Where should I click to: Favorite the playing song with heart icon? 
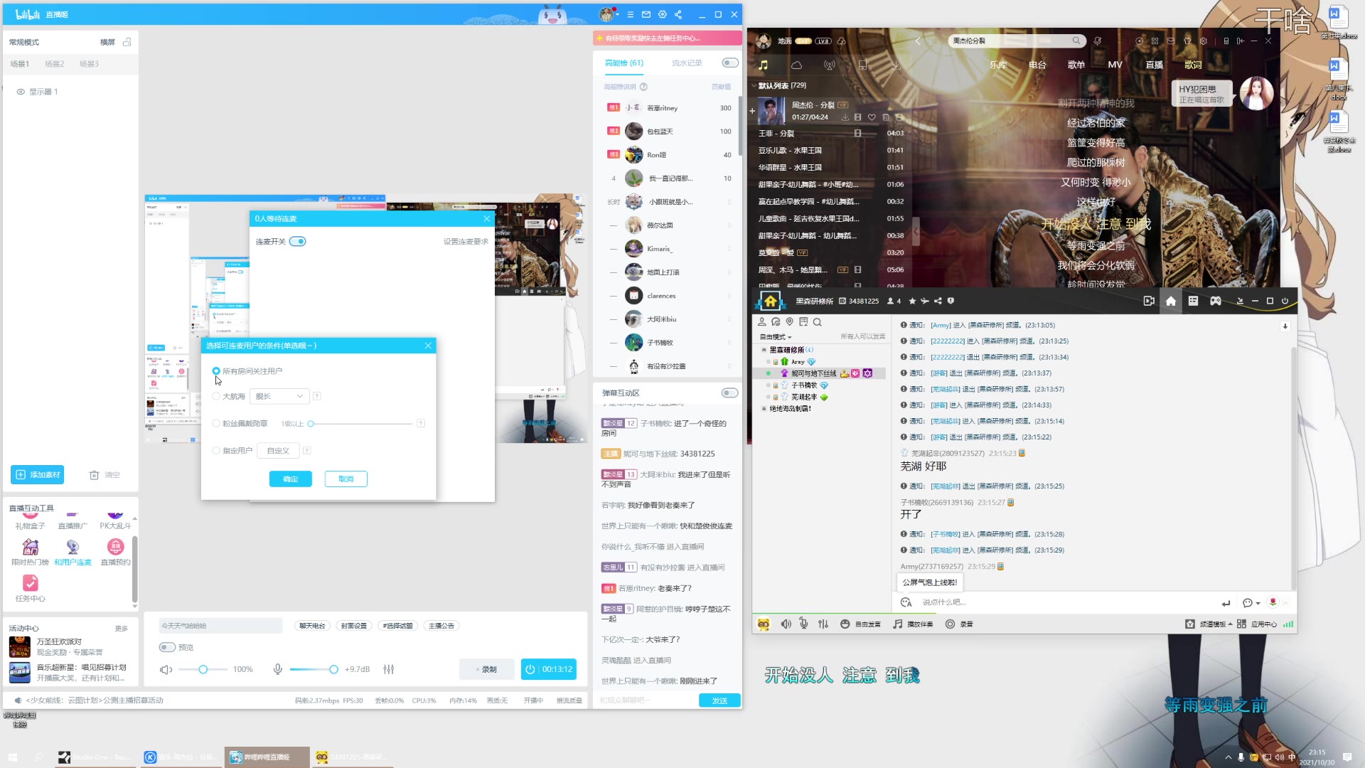point(872,117)
